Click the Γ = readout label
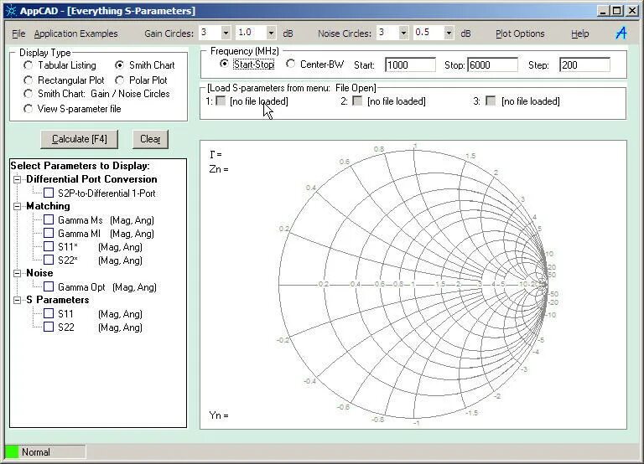The height and width of the screenshot is (464, 644). [x=216, y=155]
